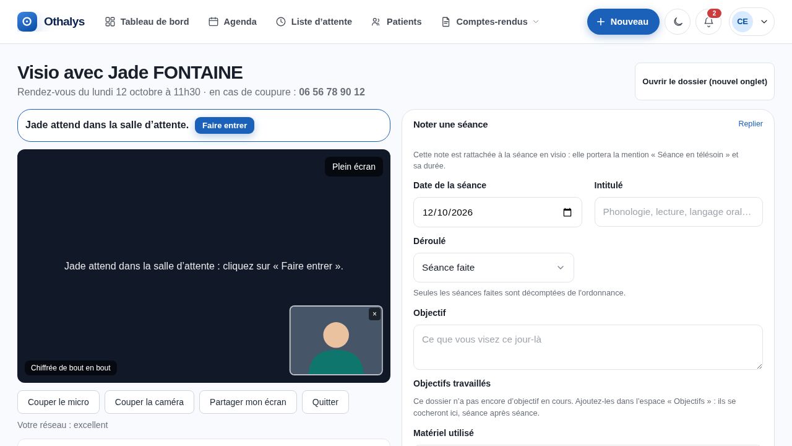The width and height of the screenshot is (792, 446).
Task: Open Liste d'attente
Action: (x=314, y=22)
